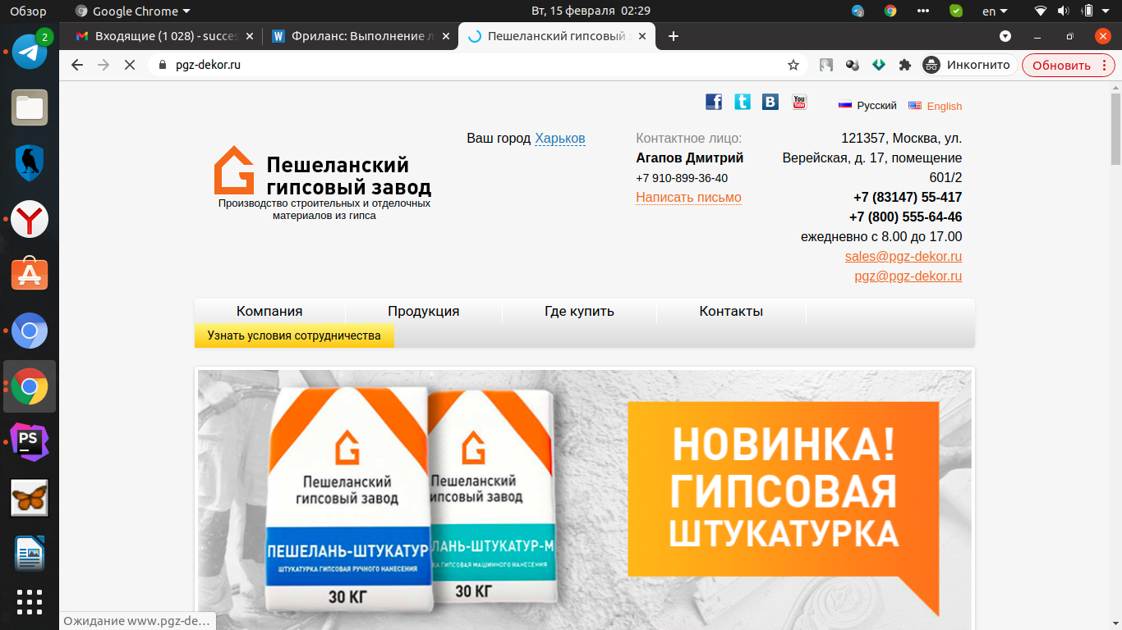
Task: Focus the address bar pgz-dekor.ru
Action: point(476,65)
